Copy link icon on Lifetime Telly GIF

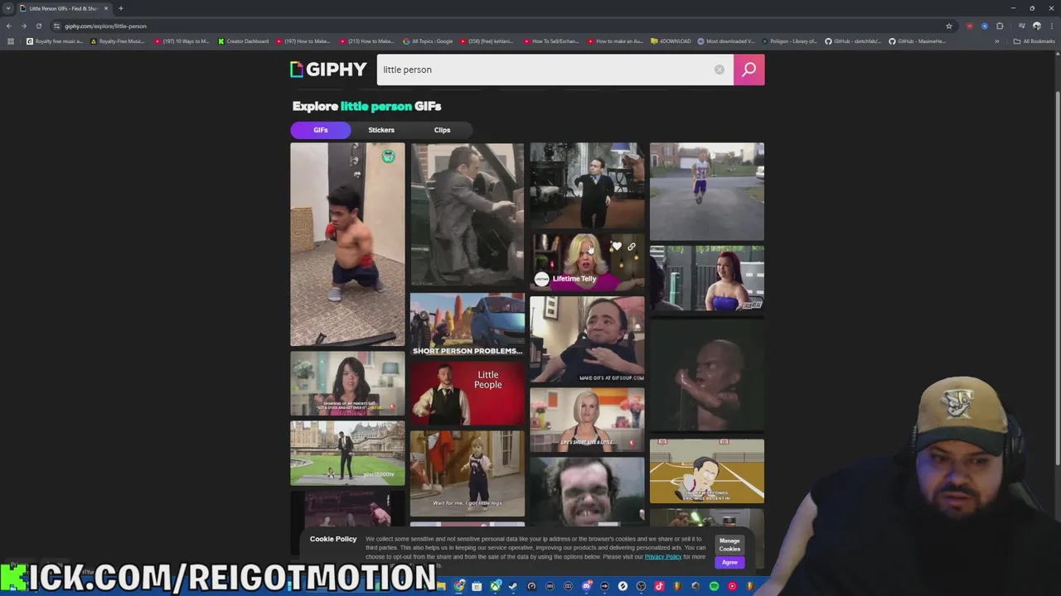(x=632, y=247)
